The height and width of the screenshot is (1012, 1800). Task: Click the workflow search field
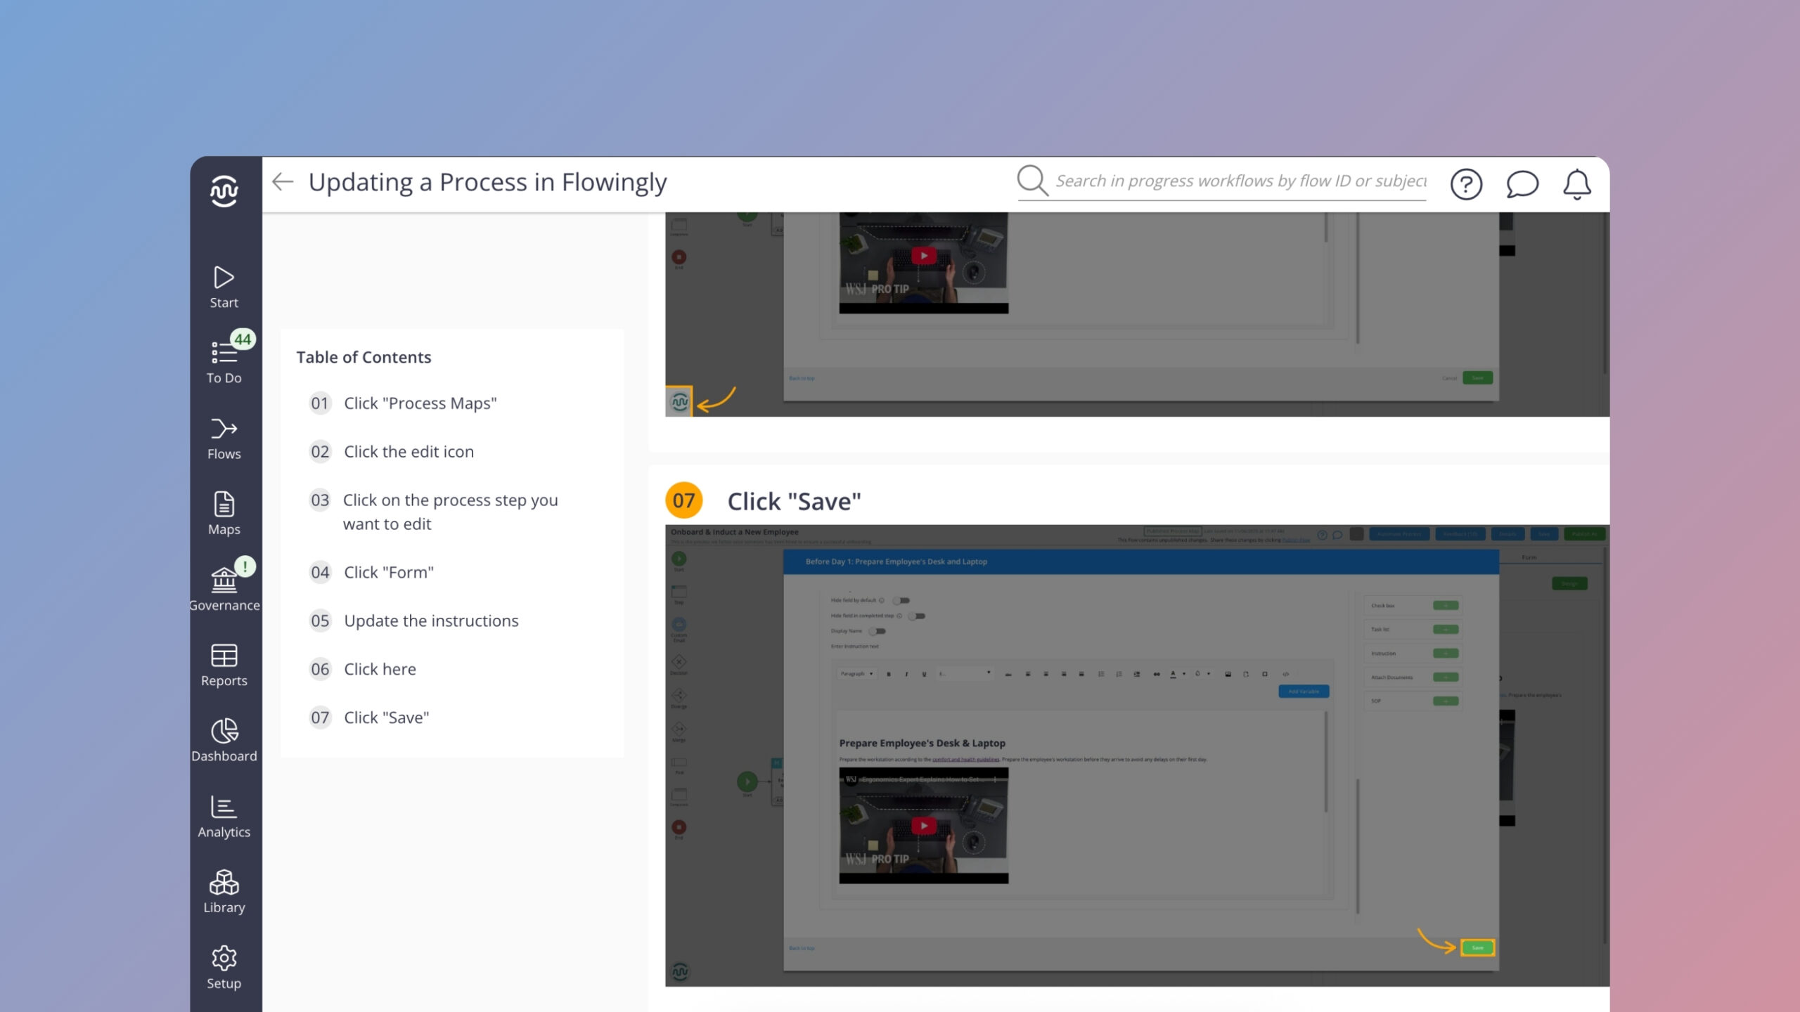(1240, 181)
